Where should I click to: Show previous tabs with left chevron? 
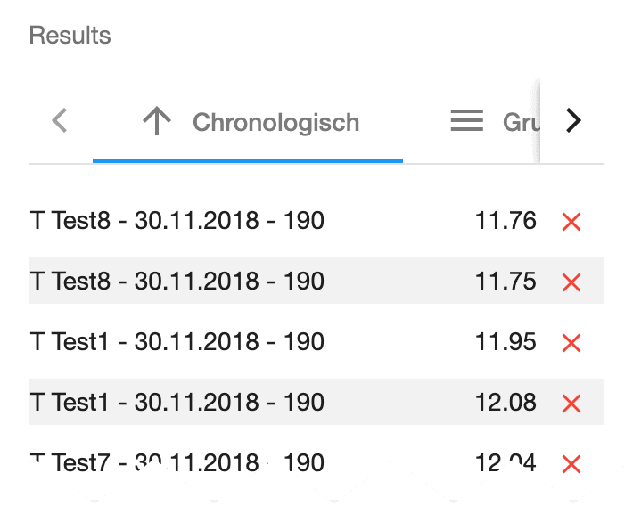pyautogui.click(x=60, y=120)
